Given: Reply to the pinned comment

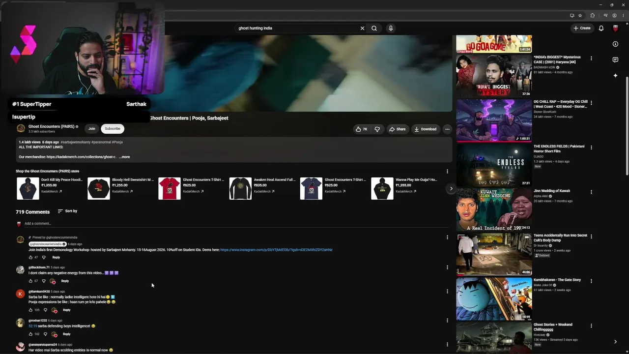Looking at the screenshot, I should (x=56, y=257).
